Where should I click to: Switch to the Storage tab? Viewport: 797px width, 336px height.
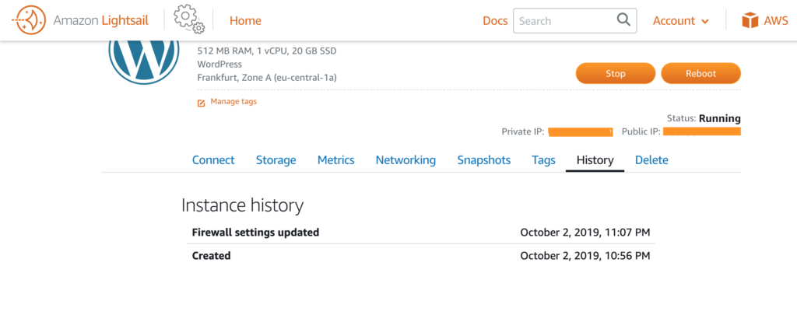pos(276,160)
